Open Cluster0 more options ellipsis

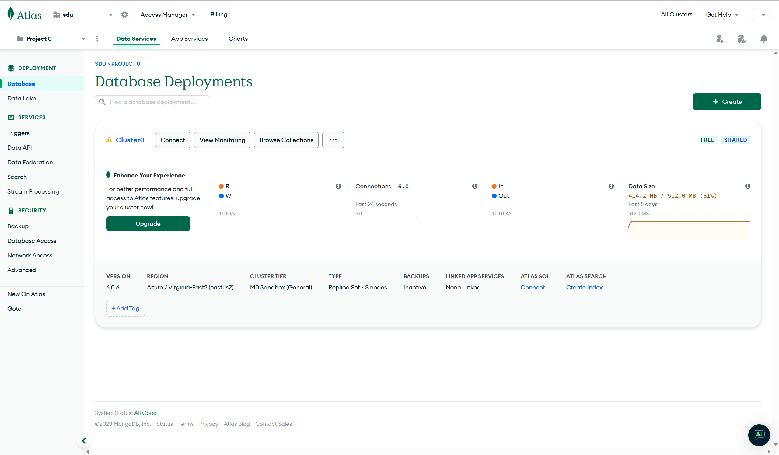[333, 140]
